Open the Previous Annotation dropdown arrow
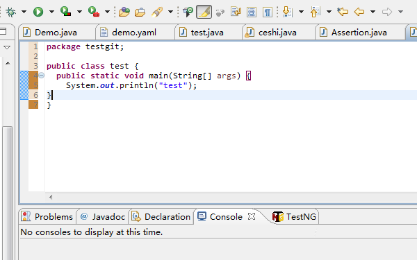Viewport: 417px width, 260px height. click(329, 12)
